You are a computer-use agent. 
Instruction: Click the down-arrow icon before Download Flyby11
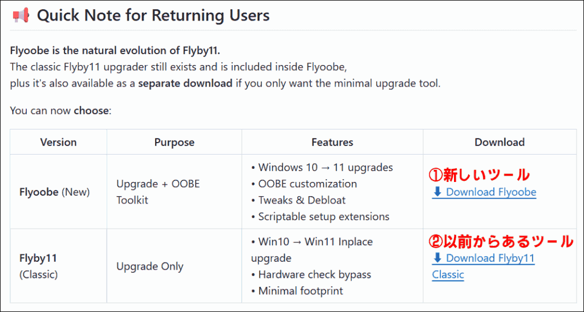(x=437, y=258)
